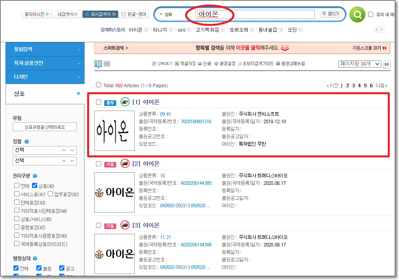The image size is (399, 280).
Task: Expand 통합검색 menu
Action: (45, 49)
